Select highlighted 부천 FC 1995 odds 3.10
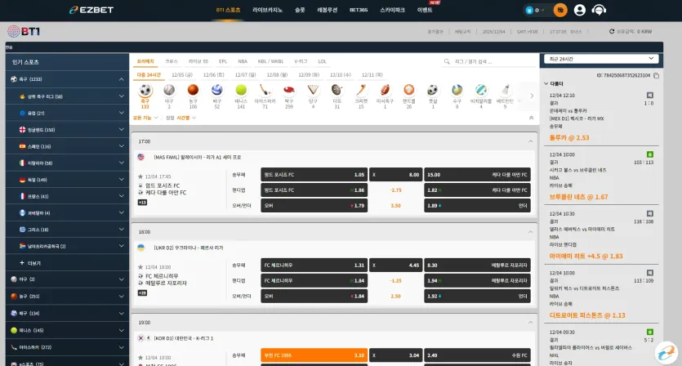Viewport: 682px width, 366px height. click(314, 355)
